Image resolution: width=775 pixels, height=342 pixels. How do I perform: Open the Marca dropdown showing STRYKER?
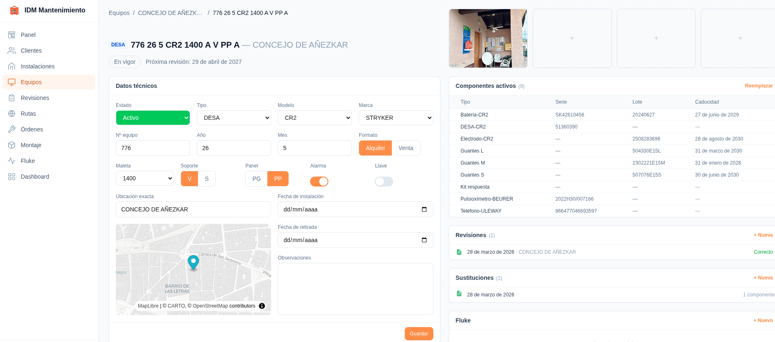tap(396, 118)
